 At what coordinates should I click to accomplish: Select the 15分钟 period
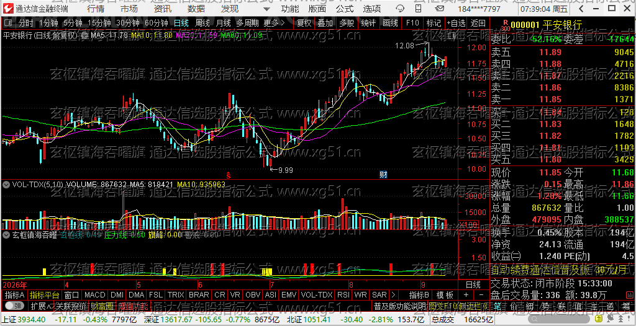point(99,23)
